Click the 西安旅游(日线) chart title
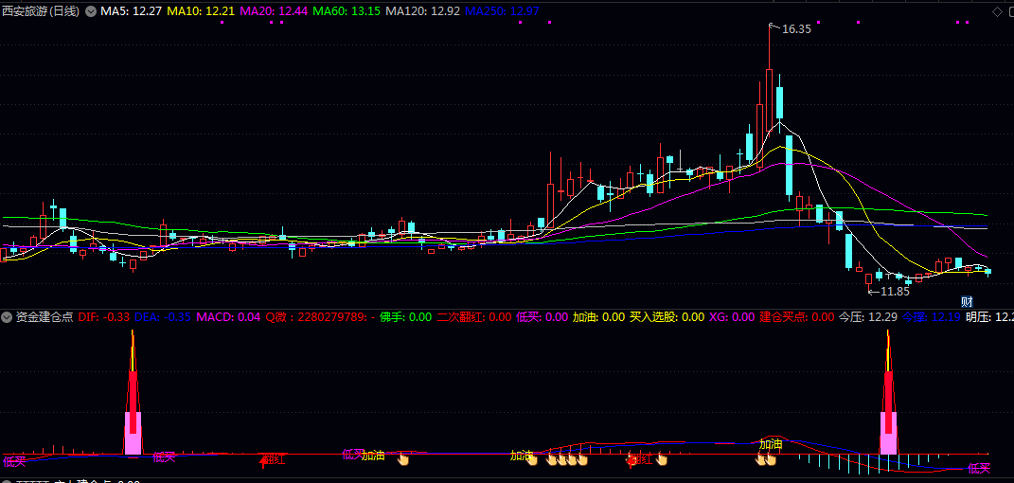The height and width of the screenshot is (483, 1014). pyautogui.click(x=41, y=11)
